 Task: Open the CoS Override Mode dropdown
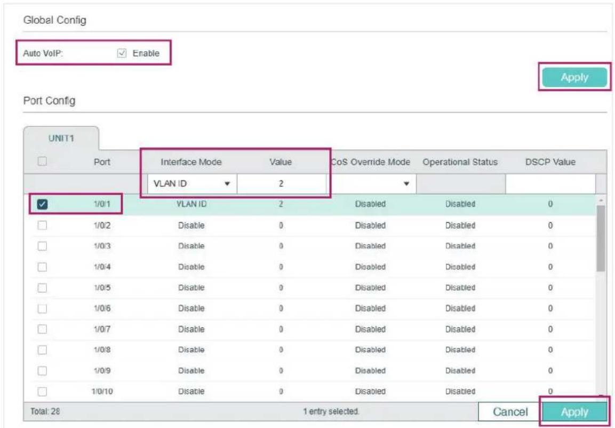371,184
